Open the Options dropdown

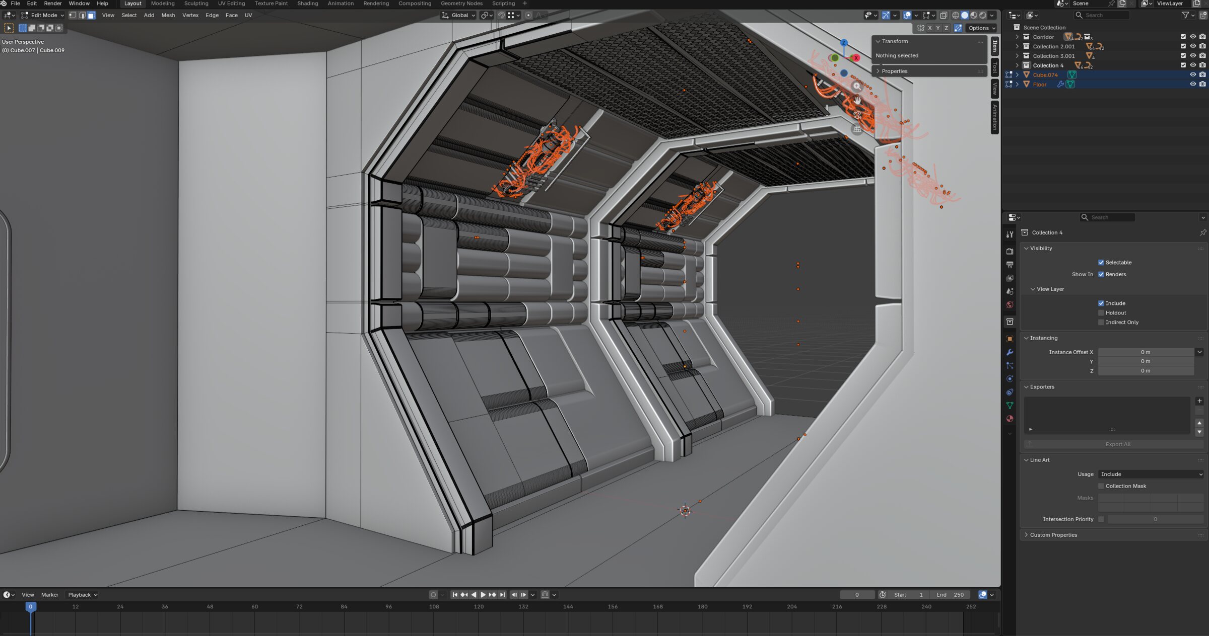982,28
